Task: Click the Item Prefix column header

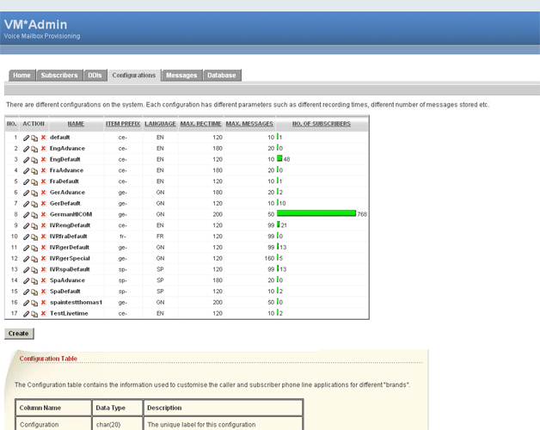Action: coord(123,125)
